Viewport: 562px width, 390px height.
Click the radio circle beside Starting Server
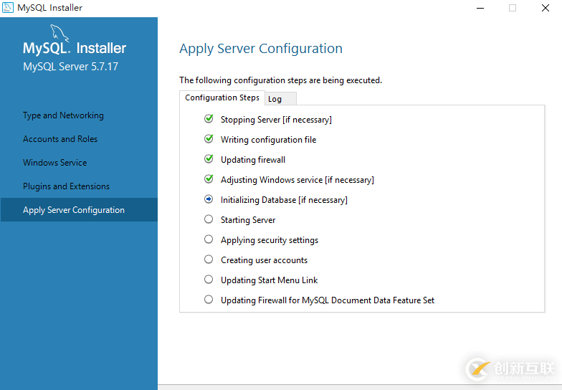209,219
